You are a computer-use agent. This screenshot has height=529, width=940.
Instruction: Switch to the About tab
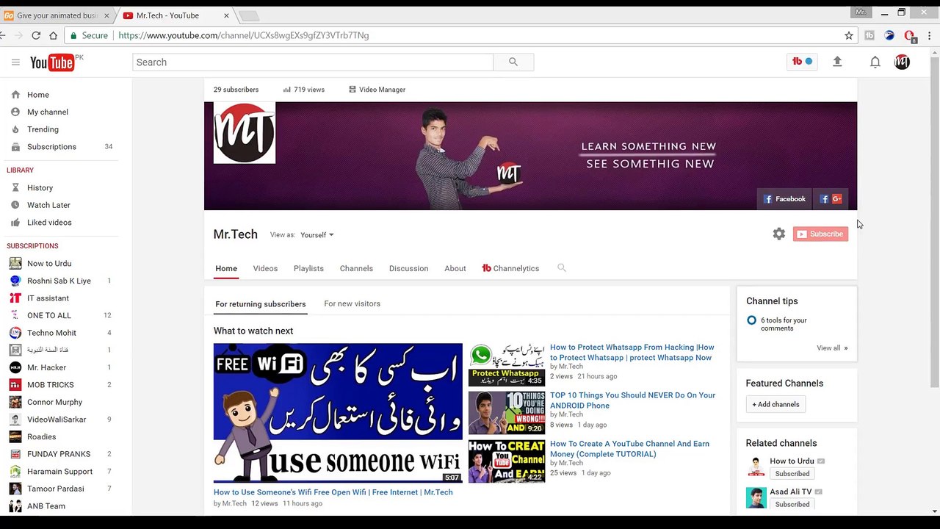tap(455, 268)
